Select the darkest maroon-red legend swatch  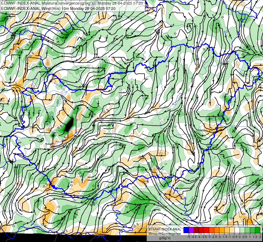click(196, 230)
